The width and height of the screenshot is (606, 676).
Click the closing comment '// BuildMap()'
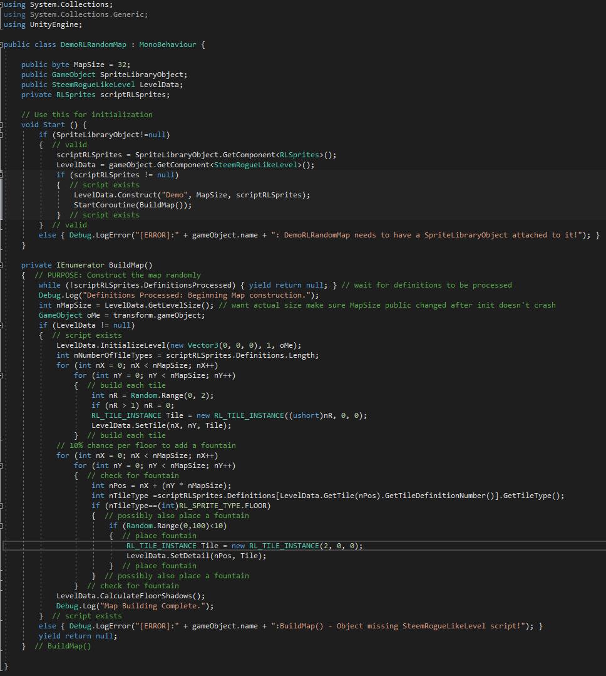(x=63, y=647)
